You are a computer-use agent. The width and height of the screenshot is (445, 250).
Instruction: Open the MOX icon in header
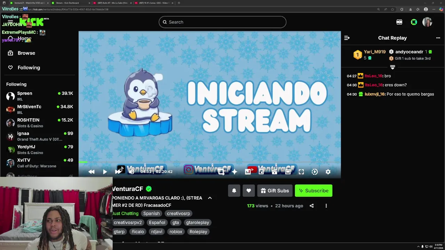399,22
